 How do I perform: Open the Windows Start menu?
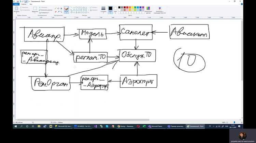tap(16, 126)
